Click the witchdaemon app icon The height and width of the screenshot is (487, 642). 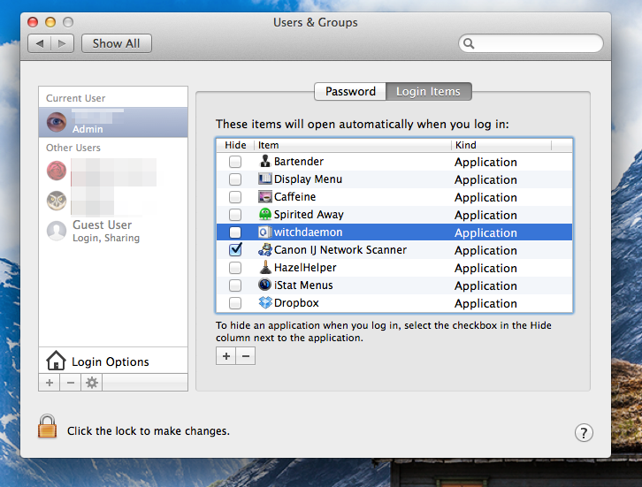pos(265,232)
